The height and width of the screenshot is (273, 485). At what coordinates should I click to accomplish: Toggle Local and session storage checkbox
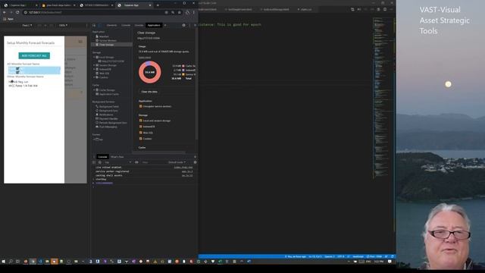tap(141, 121)
